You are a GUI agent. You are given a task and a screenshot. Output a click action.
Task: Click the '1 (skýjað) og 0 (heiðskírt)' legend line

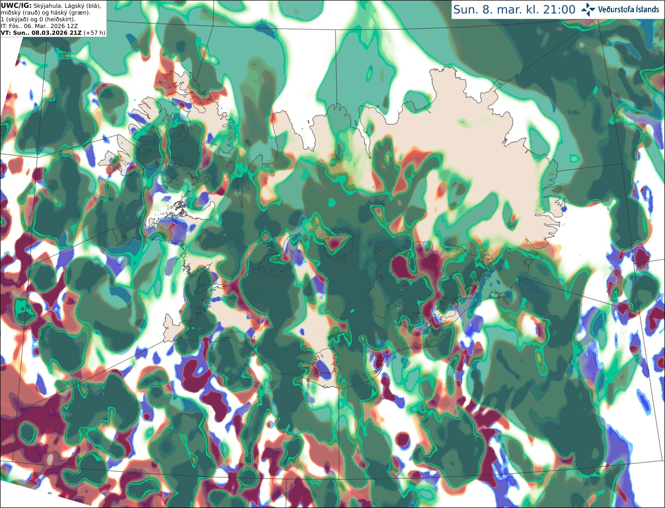(x=38, y=19)
